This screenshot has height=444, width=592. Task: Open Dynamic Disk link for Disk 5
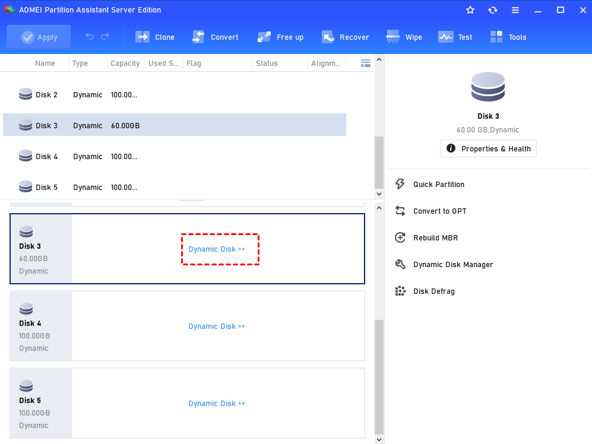[x=216, y=404]
